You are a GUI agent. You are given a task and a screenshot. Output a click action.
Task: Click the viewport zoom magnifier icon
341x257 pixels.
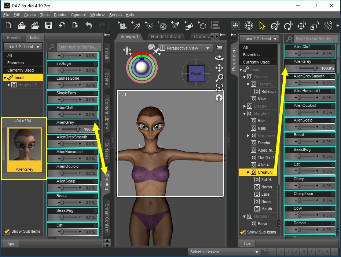pos(219,78)
